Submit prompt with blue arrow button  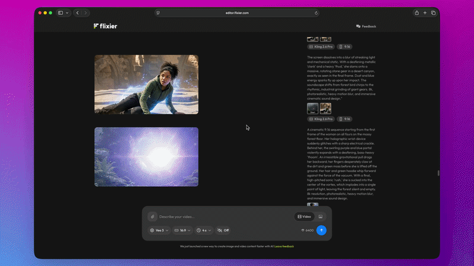[x=321, y=230]
